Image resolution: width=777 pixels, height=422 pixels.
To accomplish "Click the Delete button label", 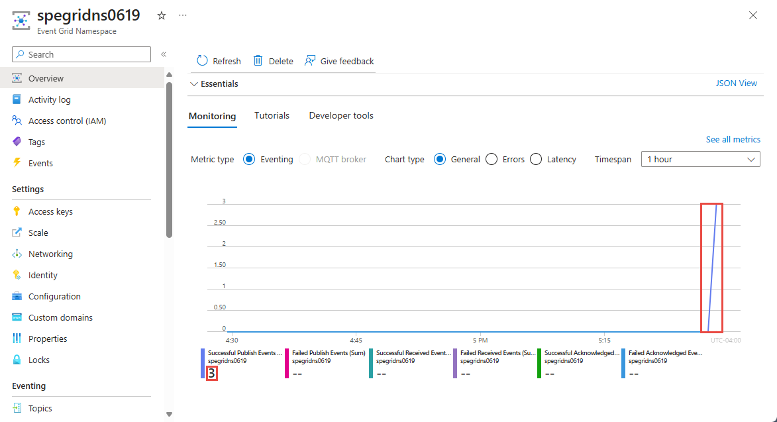I will (x=281, y=61).
